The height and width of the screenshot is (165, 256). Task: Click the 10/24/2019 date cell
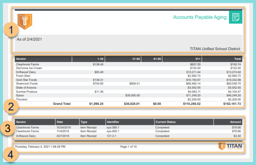(64, 128)
